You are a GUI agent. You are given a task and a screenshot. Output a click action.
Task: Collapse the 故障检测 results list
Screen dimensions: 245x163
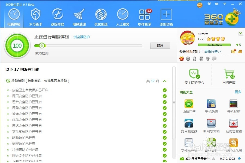click(164, 81)
